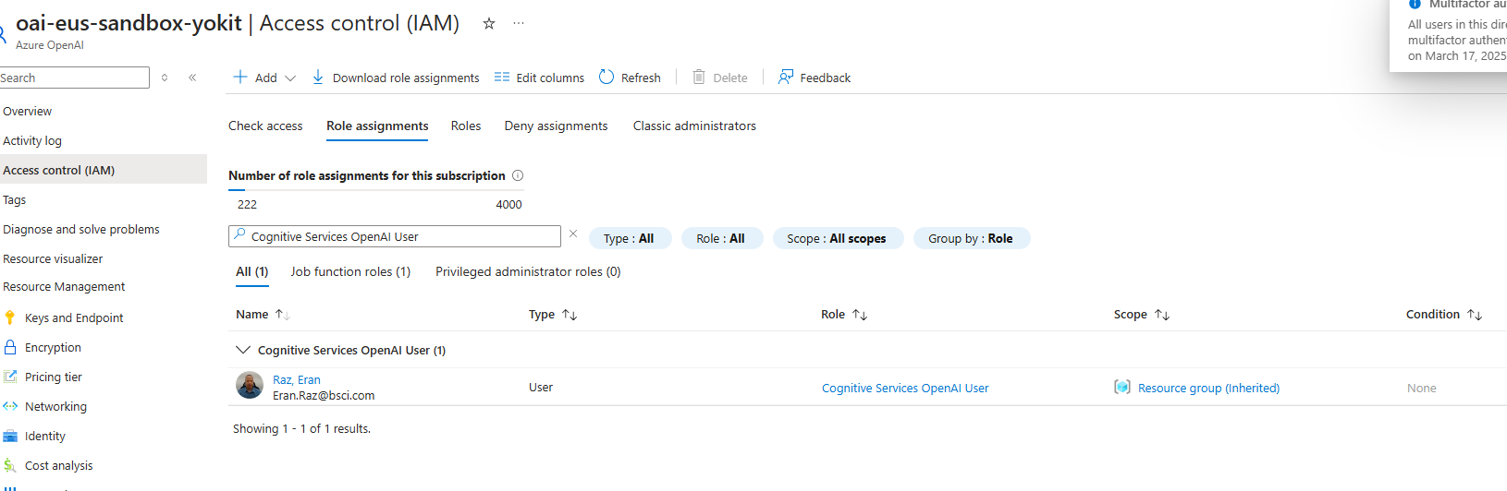
Task: Open Keys and Endpoint
Action: coord(74,317)
